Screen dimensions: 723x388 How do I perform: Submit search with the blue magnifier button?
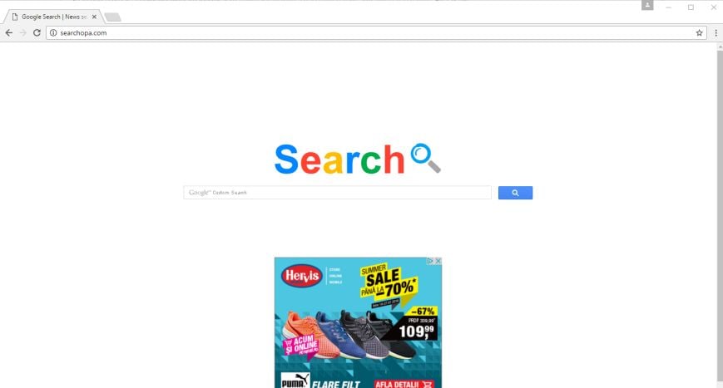(x=515, y=193)
